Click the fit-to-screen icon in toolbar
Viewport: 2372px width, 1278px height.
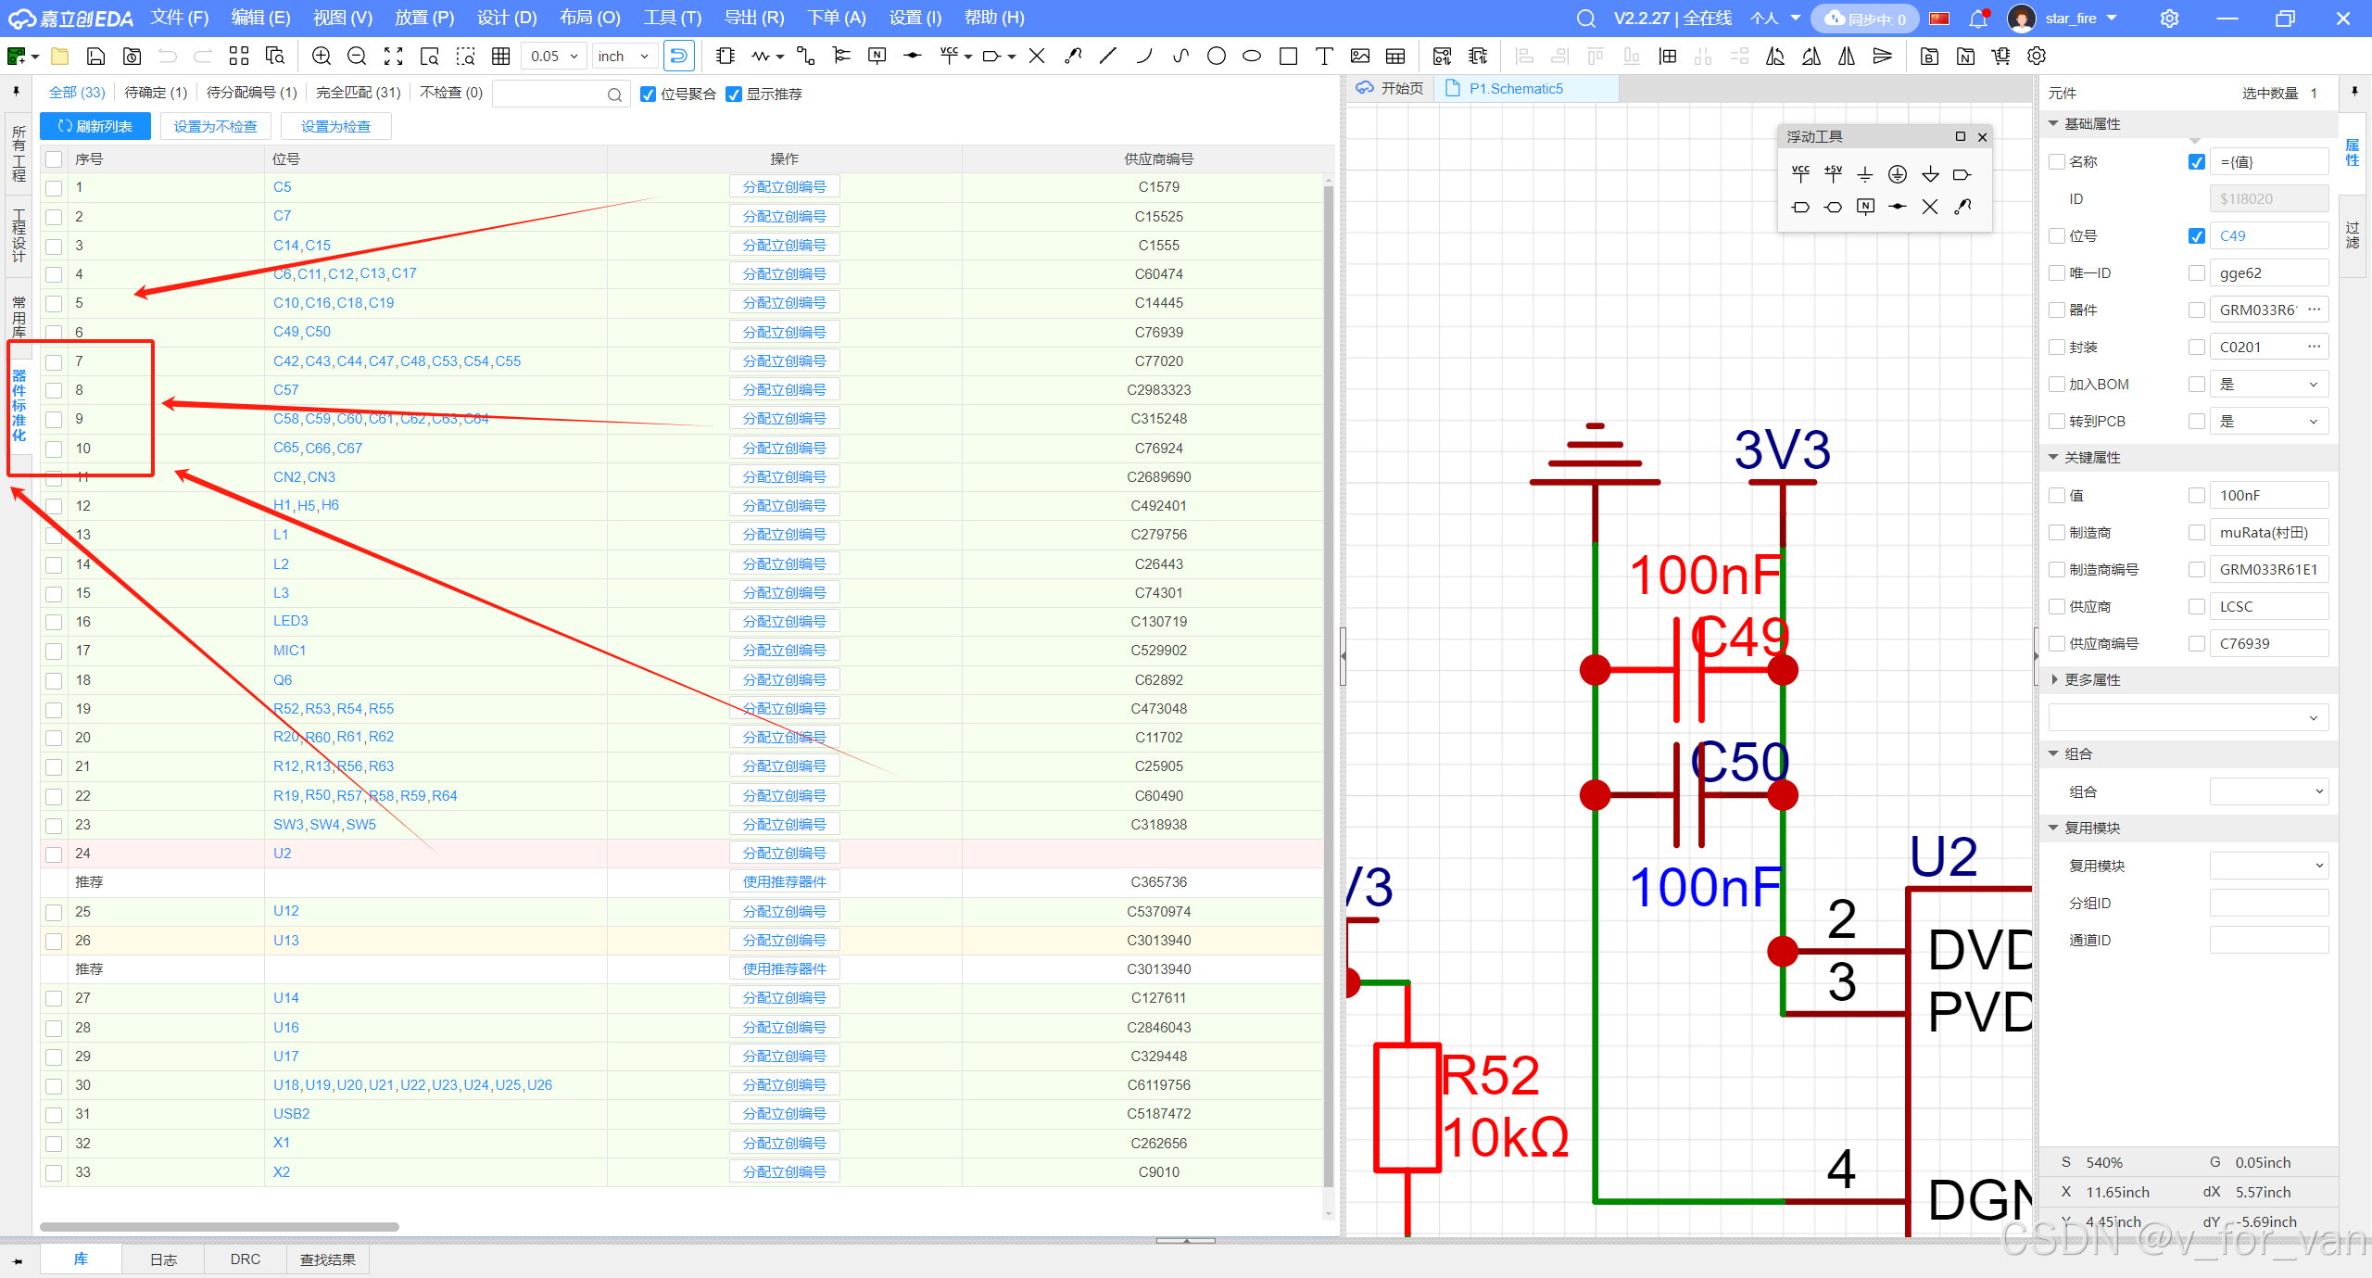[x=393, y=57]
